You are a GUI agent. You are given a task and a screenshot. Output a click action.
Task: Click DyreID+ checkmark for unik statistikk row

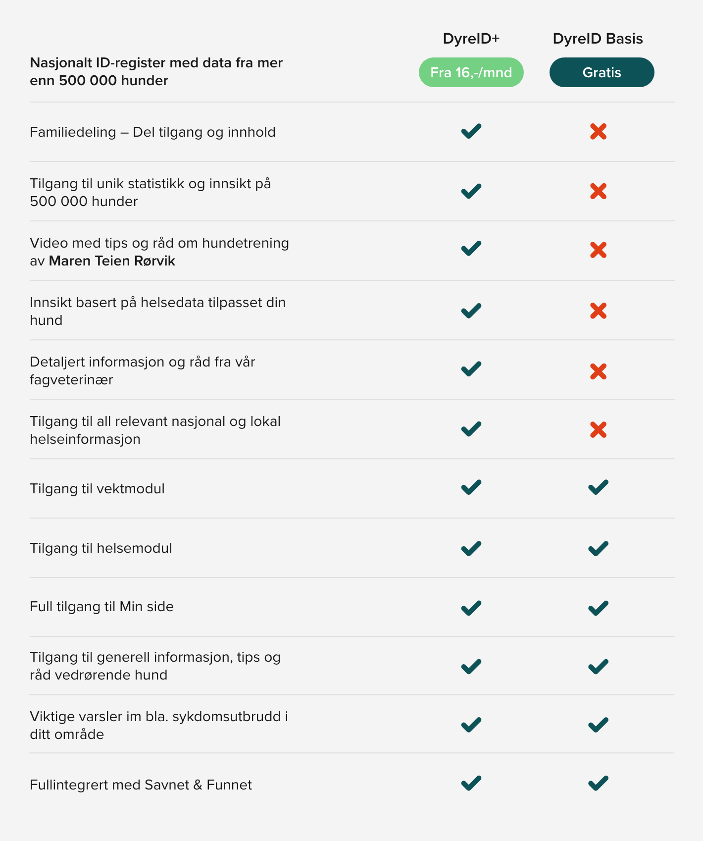(x=471, y=191)
